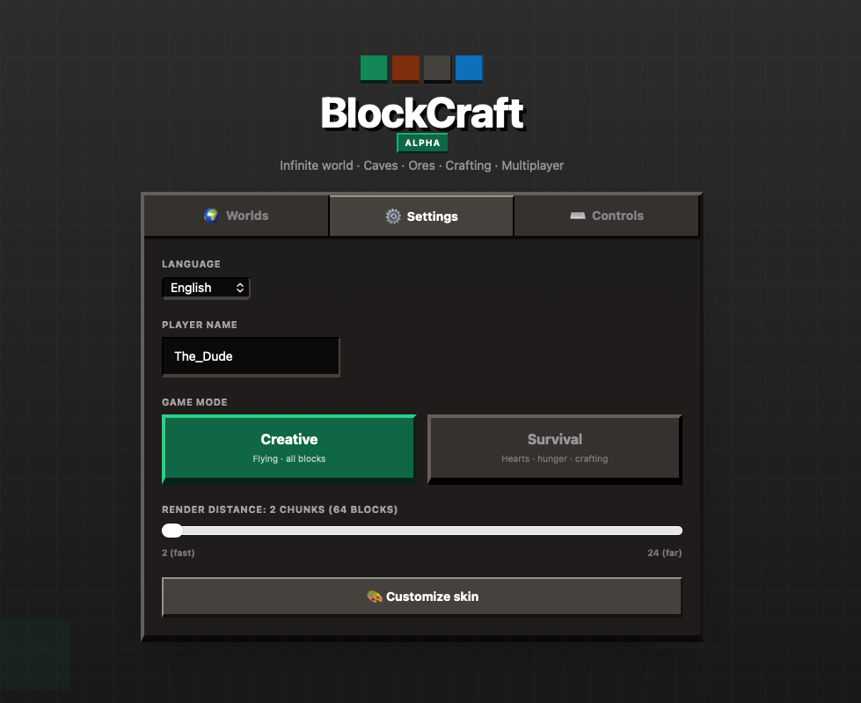This screenshot has height=703, width=861.
Task: Click the LANGUAGE label
Action: pos(191,264)
